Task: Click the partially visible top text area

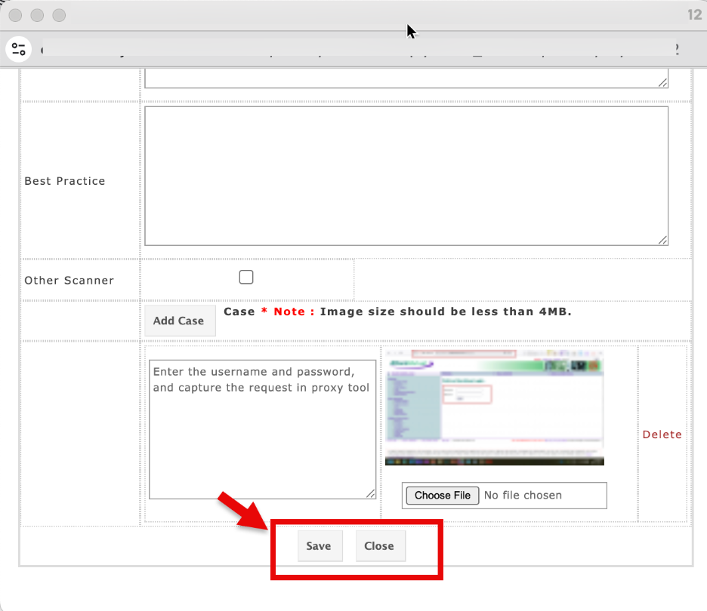Action: pyautogui.click(x=406, y=78)
